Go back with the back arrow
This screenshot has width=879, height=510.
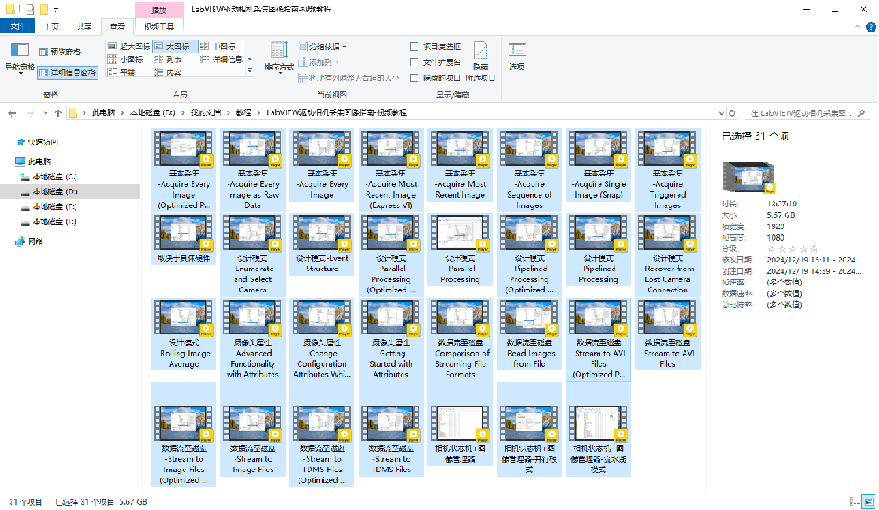pyautogui.click(x=11, y=113)
